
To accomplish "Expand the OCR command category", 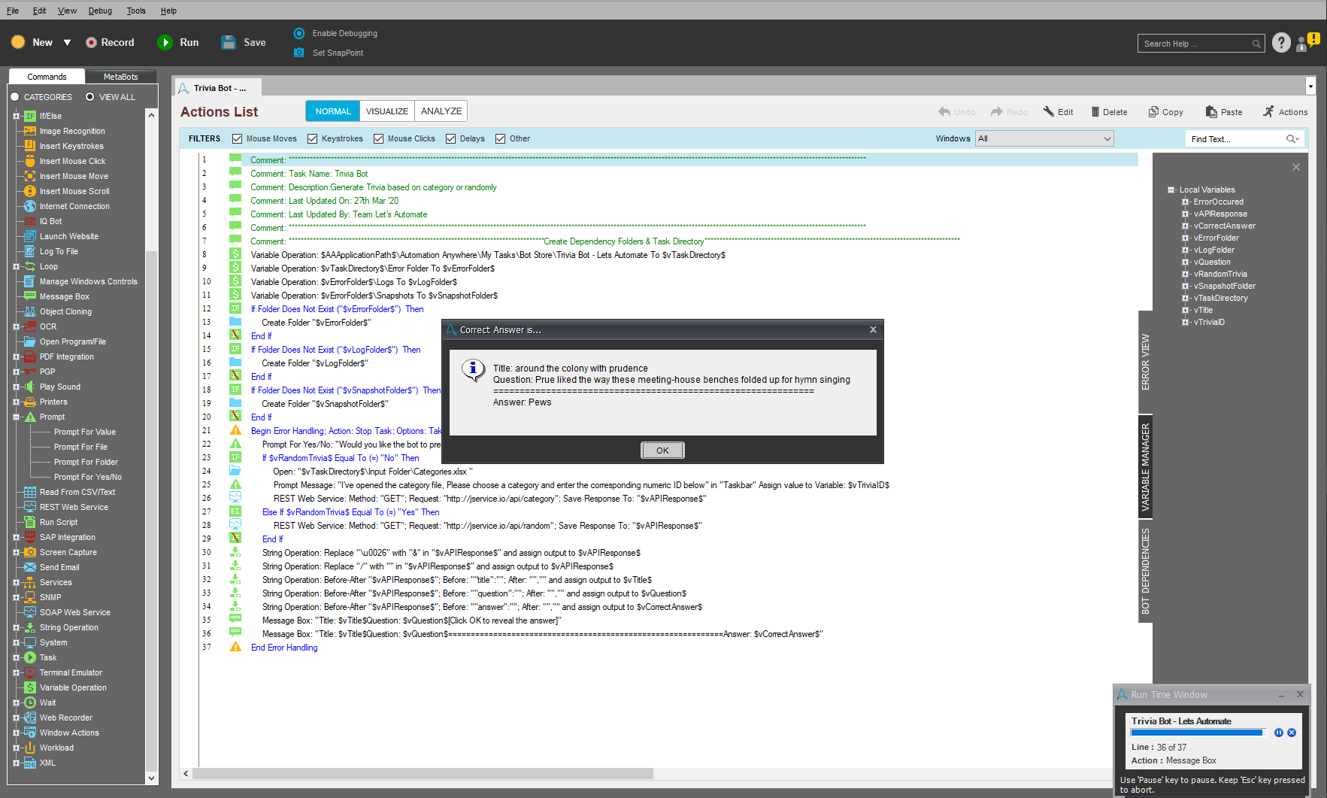I will tap(16, 326).
